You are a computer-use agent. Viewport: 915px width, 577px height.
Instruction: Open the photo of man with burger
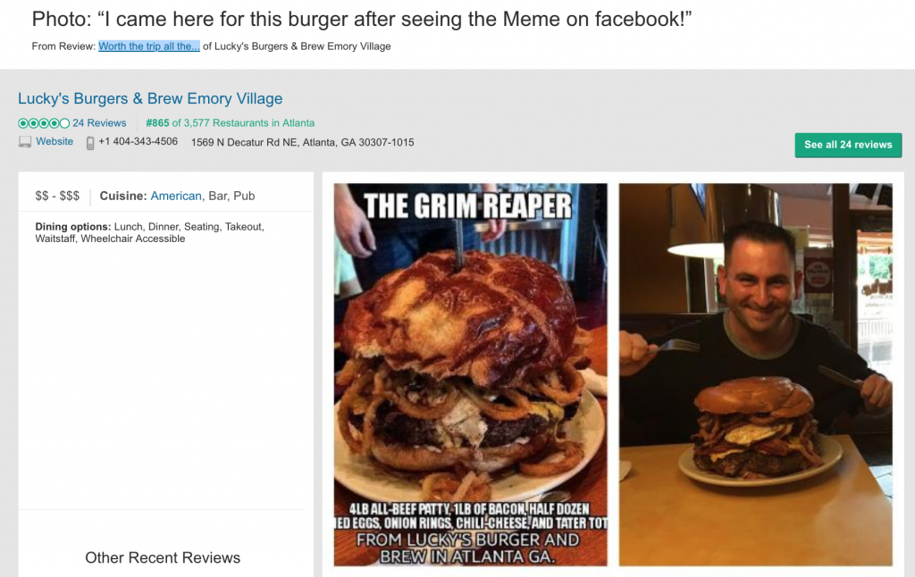(756, 374)
